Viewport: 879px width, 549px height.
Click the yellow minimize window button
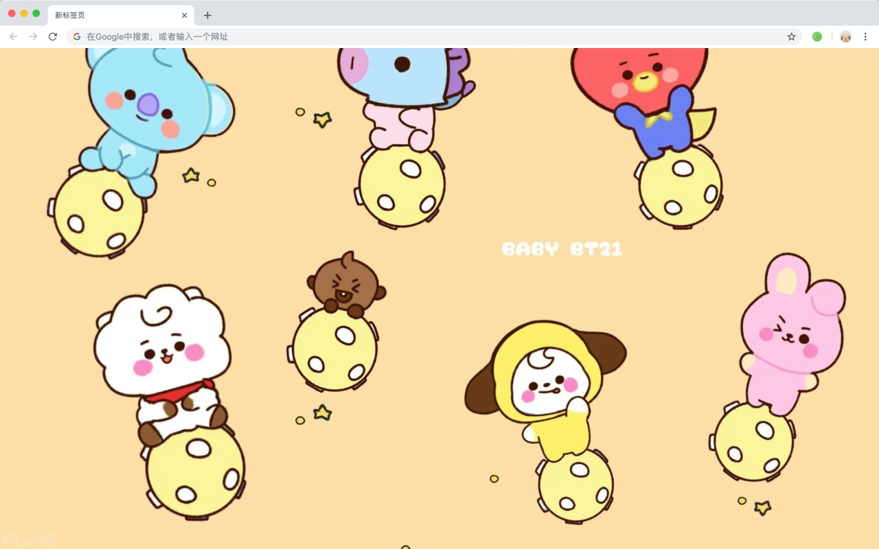click(24, 13)
